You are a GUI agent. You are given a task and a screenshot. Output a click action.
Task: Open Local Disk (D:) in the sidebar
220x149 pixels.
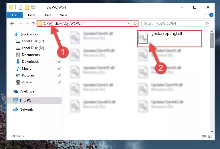33,48
